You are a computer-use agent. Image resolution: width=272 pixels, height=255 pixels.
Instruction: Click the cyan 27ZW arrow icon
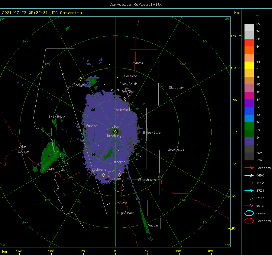click(x=249, y=191)
